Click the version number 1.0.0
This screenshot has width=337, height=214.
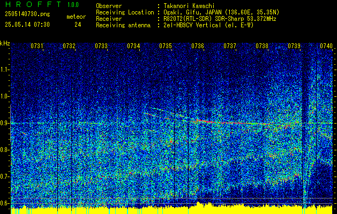pos(73,4)
